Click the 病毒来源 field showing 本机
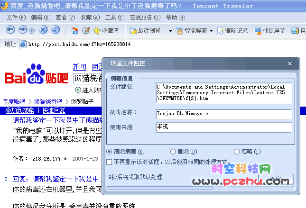The height and width of the screenshot is (208, 306). pyautogui.click(x=223, y=127)
